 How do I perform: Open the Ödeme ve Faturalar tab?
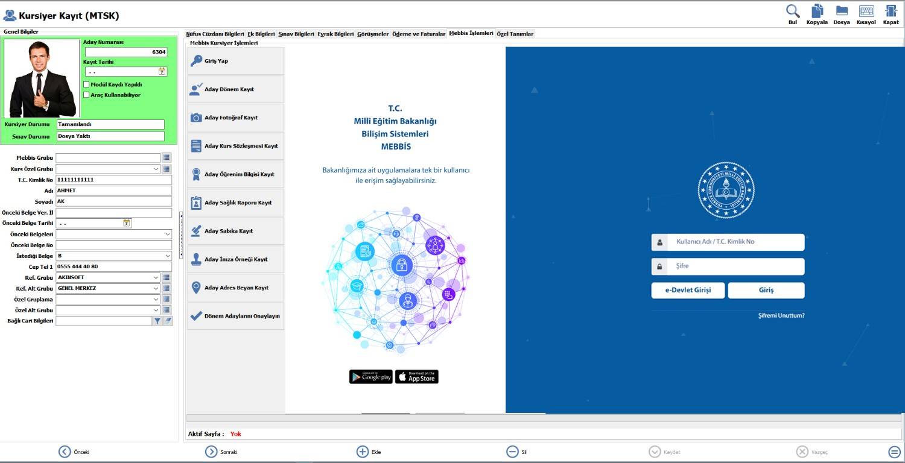pos(418,34)
